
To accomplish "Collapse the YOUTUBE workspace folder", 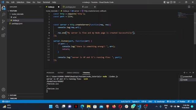I will [25, 11].
